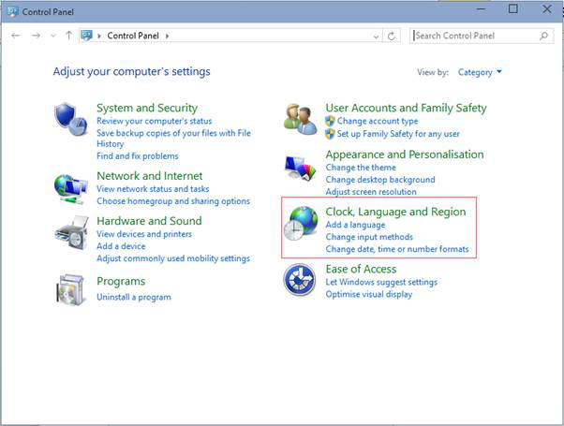Maximize the Control Panel window
The height and width of the screenshot is (426, 564).
(x=512, y=8)
